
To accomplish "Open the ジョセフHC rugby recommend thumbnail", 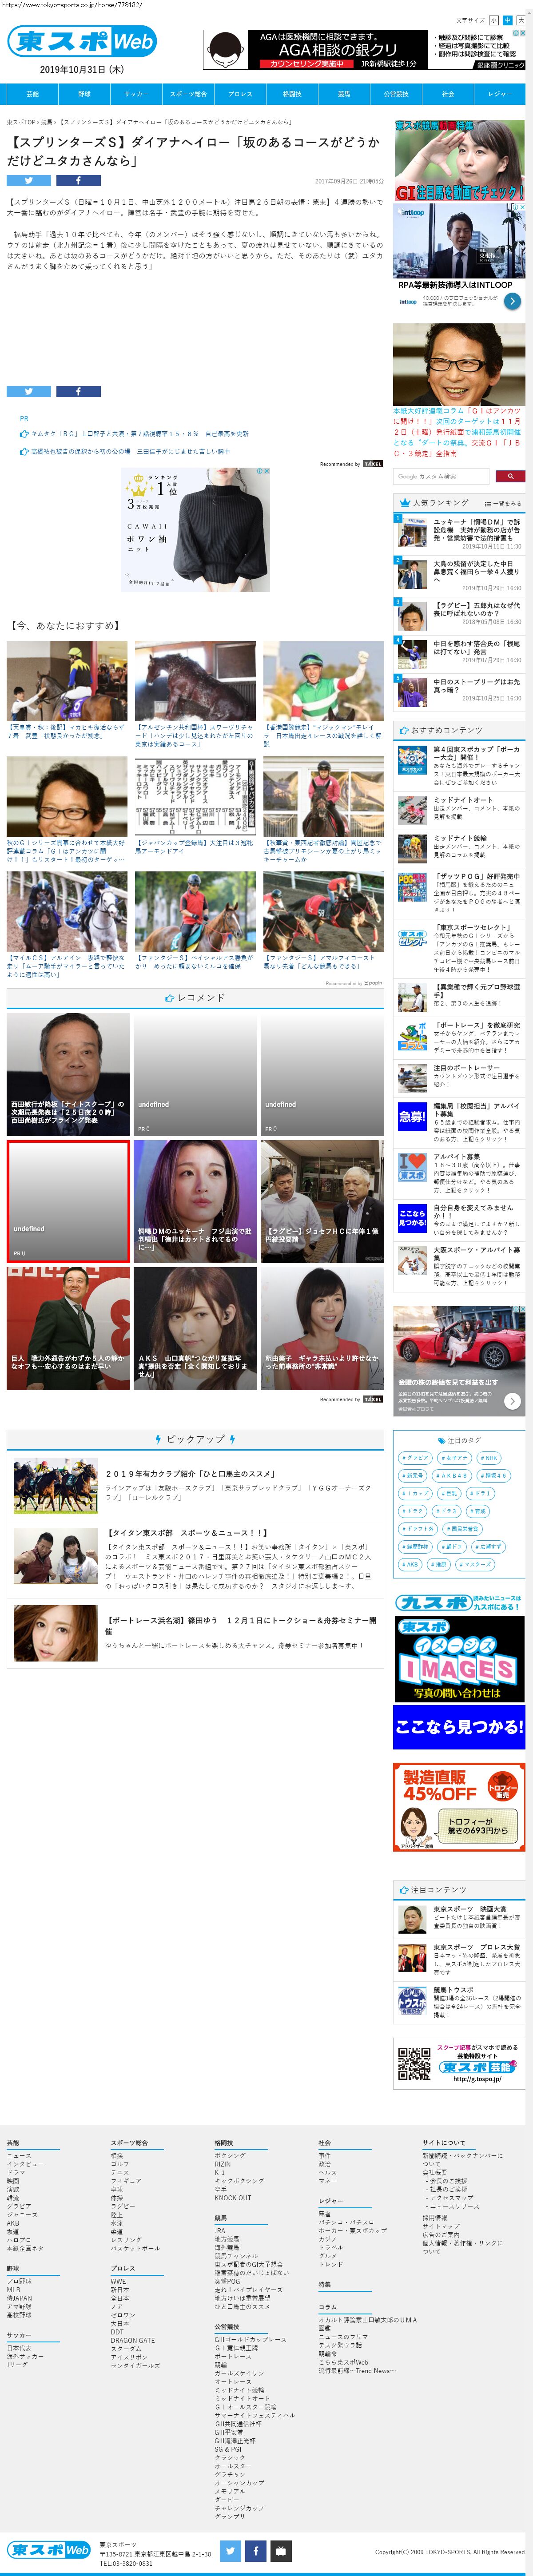I will click(322, 1201).
